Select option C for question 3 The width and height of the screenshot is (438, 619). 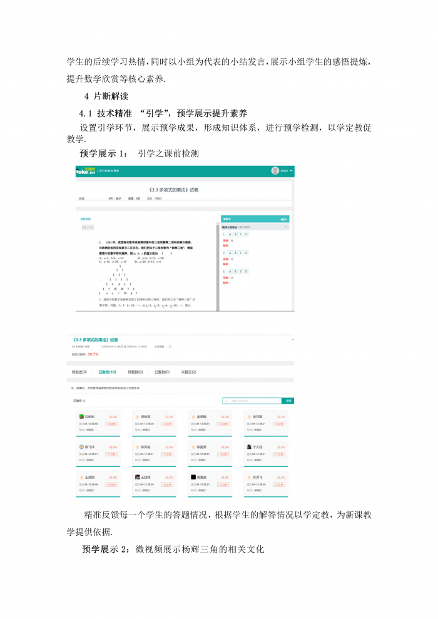(x=242, y=272)
